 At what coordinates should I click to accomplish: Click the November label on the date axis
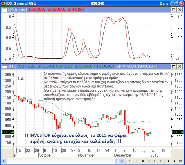pyautogui.click(x=86, y=155)
